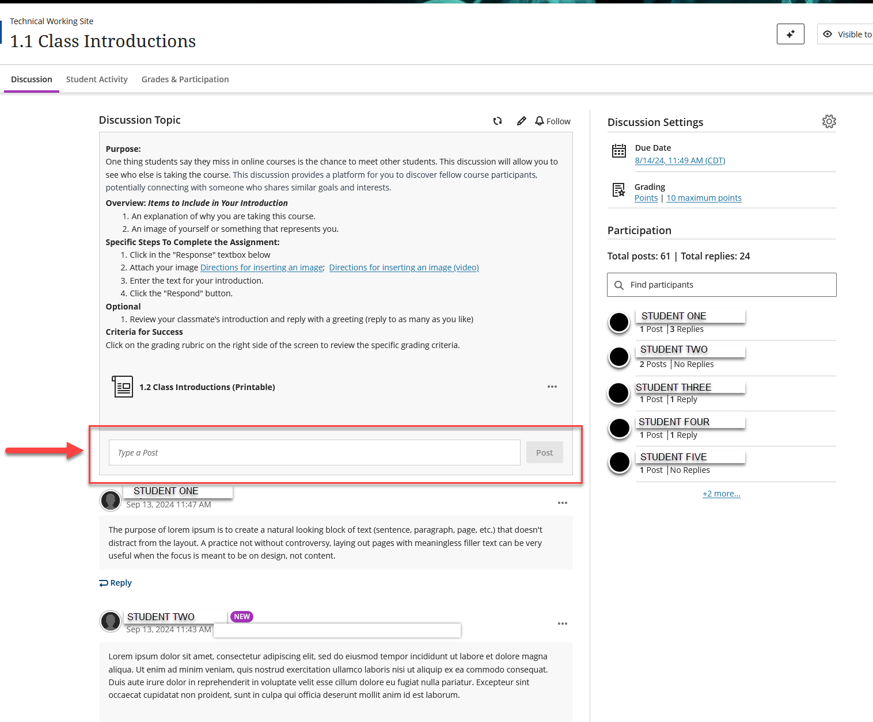
Task: Click the AI design assistant sparkle icon
Action: [790, 34]
